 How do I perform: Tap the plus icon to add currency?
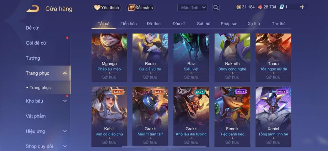[302, 7]
